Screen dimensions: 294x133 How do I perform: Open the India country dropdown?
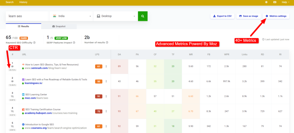[x=71, y=16]
